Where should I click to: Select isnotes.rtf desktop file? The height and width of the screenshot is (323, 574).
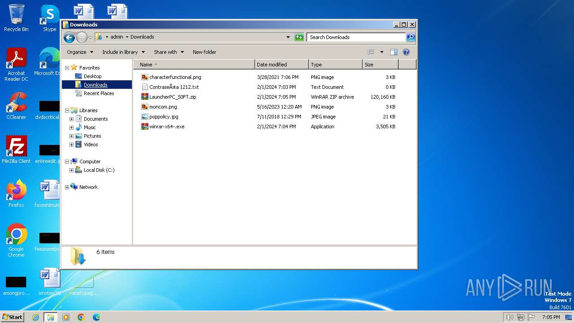point(49,282)
